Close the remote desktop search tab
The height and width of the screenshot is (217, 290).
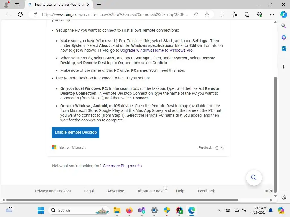[88, 5]
